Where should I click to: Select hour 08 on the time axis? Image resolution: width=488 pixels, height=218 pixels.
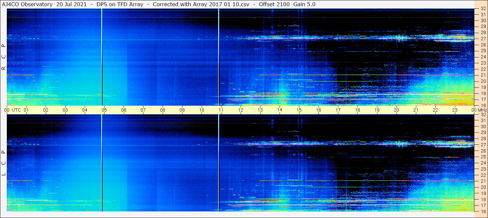click(x=163, y=110)
